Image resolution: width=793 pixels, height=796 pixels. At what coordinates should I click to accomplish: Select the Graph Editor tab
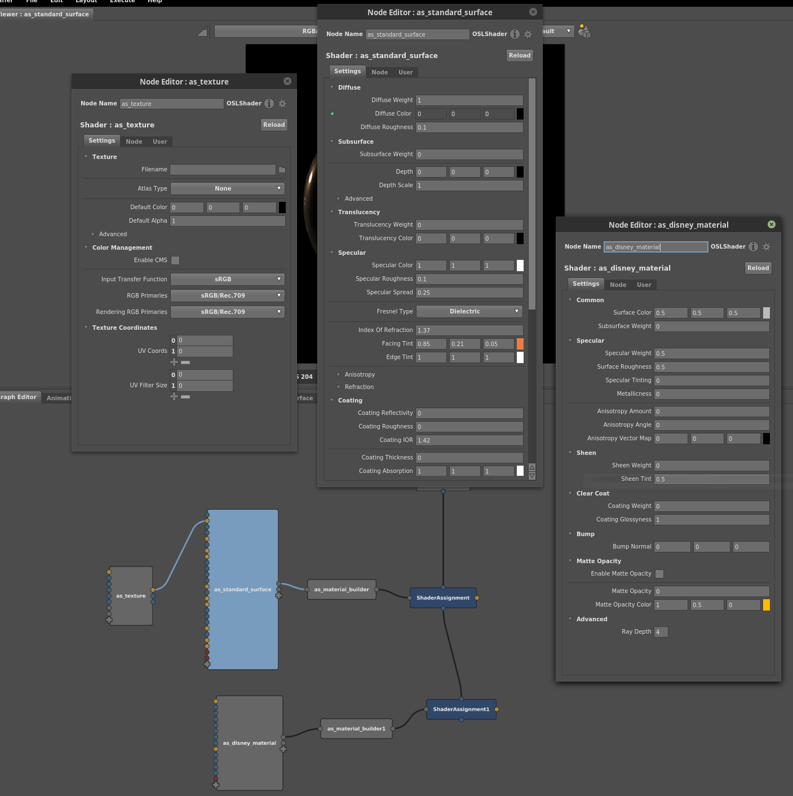pos(19,397)
